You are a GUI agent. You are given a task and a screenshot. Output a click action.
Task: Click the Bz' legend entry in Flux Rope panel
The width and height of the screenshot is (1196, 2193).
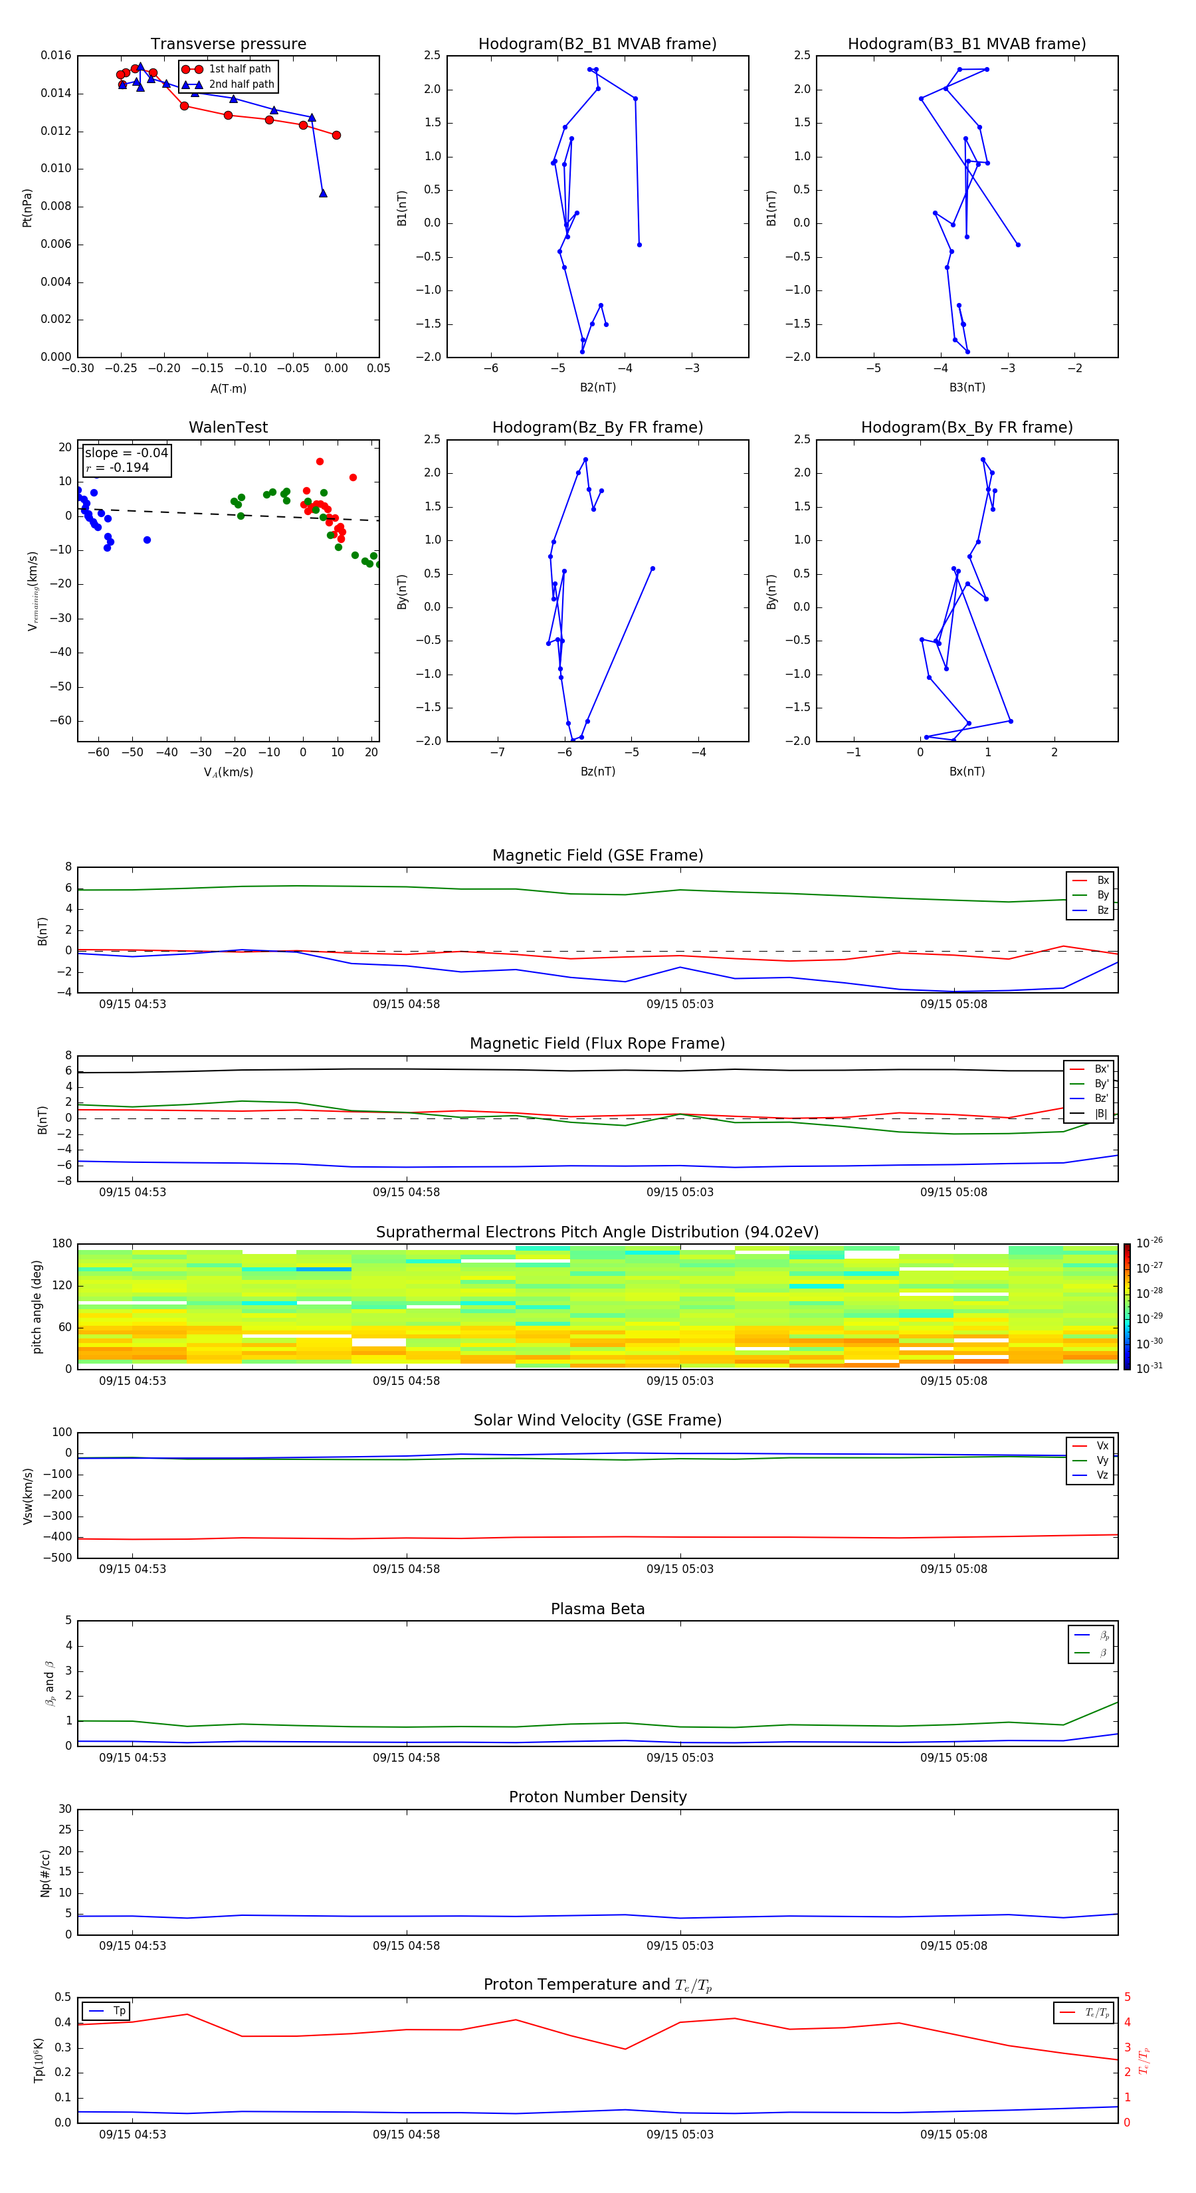point(1089,1099)
